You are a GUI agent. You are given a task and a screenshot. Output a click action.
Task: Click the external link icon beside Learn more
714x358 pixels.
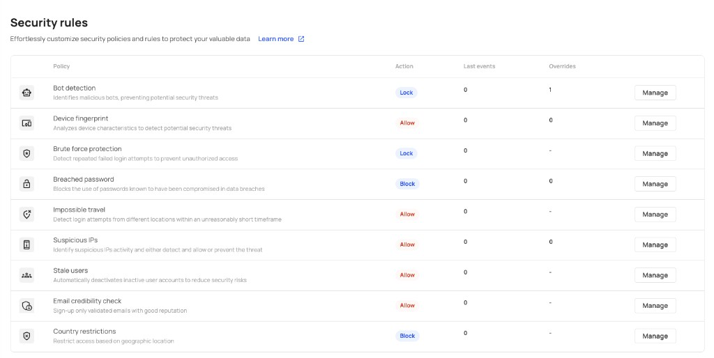(301, 39)
